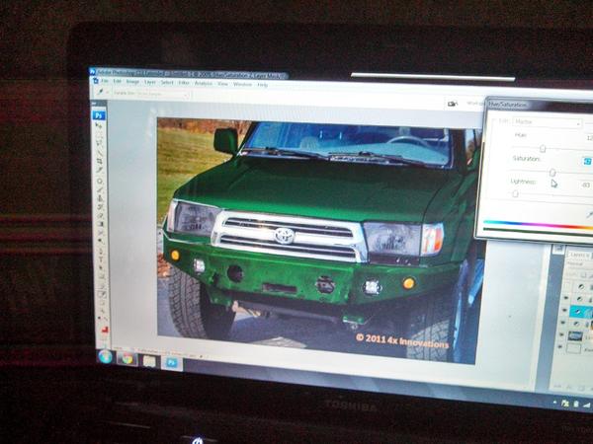Open the Analysis menu
The width and height of the screenshot is (593, 444).
point(204,83)
